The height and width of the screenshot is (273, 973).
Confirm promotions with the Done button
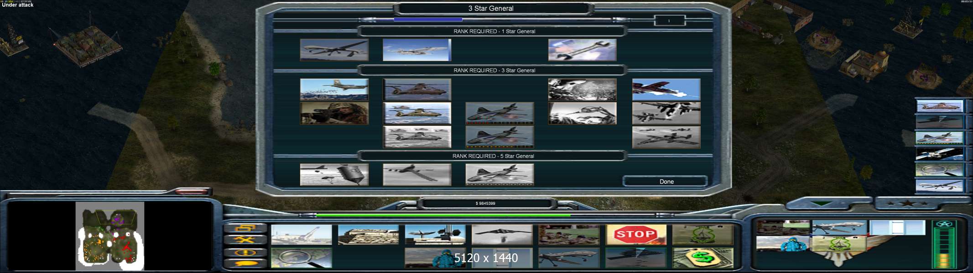[x=666, y=182]
